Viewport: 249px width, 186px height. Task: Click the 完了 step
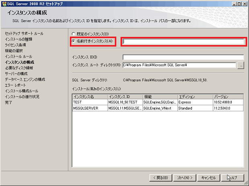pos(8,102)
